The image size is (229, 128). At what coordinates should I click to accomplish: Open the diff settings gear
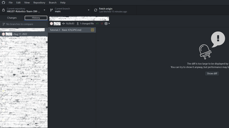pos(106,24)
